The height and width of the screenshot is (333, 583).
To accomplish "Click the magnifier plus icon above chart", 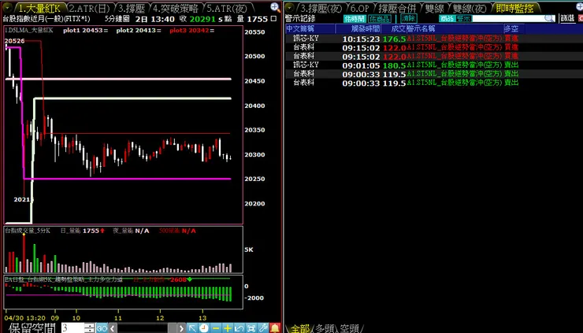I will 275,7.
